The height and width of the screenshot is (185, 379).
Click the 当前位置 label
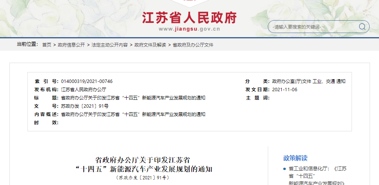point(27,44)
